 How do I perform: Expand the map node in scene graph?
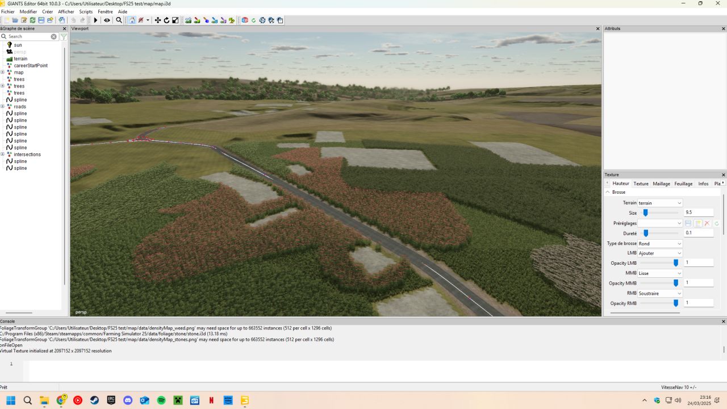point(2,72)
